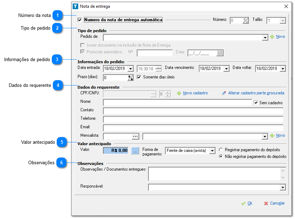Click Alterar cadastro parte procurada link

click(256, 93)
